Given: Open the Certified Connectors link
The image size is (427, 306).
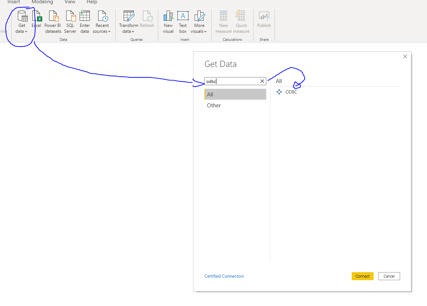Looking at the screenshot, I should 224,276.
